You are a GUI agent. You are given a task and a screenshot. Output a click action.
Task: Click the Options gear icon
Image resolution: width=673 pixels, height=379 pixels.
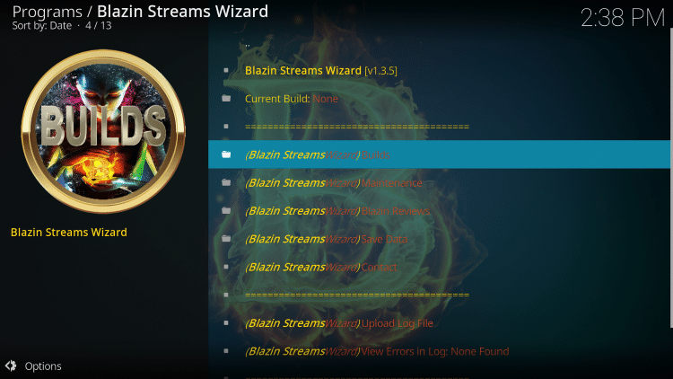point(11,366)
